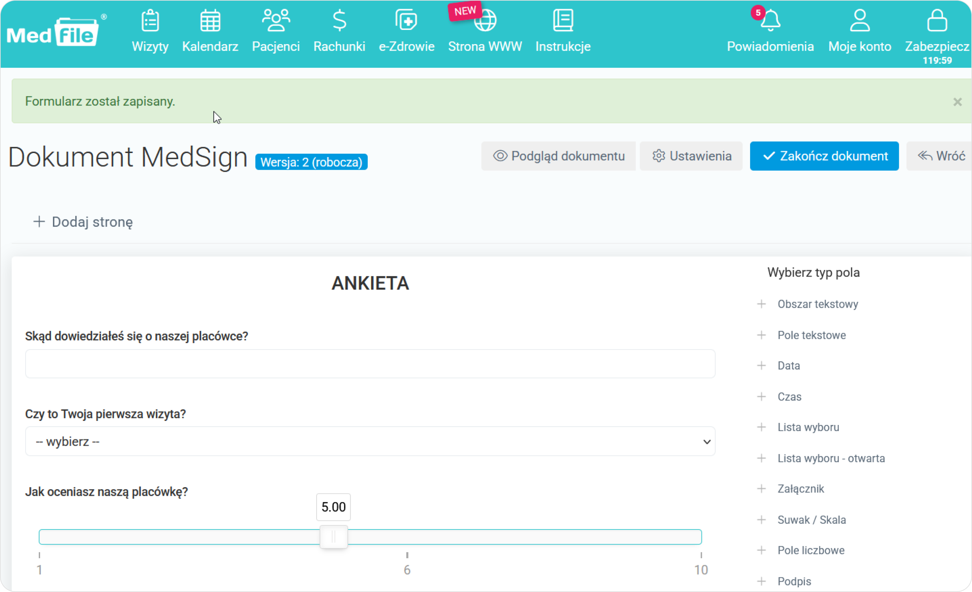Click the text field under first question
Screen dimensions: 972x592
click(x=370, y=363)
